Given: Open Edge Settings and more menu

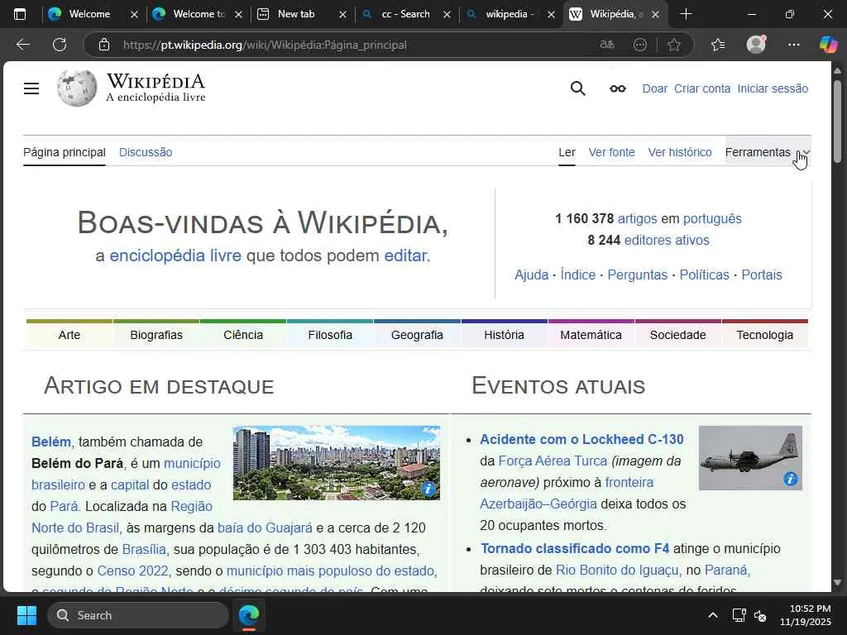Looking at the screenshot, I should (x=793, y=45).
